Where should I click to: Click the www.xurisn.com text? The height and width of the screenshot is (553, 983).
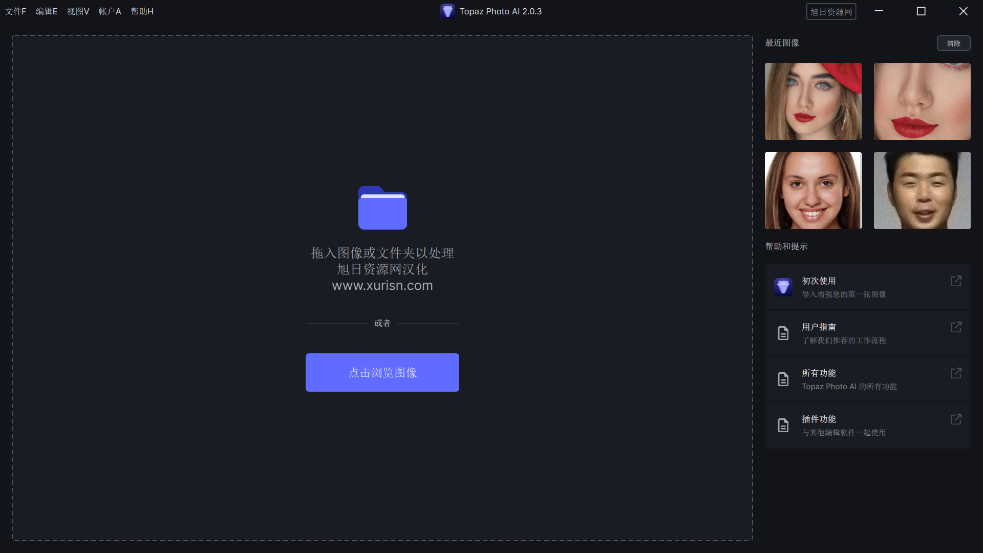coord(382,286)
